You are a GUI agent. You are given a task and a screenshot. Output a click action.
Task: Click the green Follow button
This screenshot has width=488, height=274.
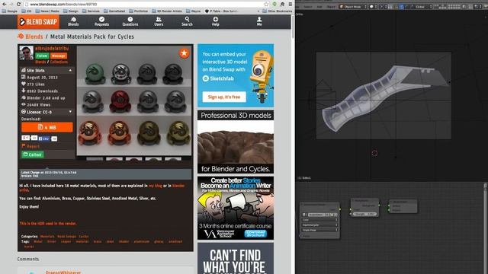click(x=42, y=56)
